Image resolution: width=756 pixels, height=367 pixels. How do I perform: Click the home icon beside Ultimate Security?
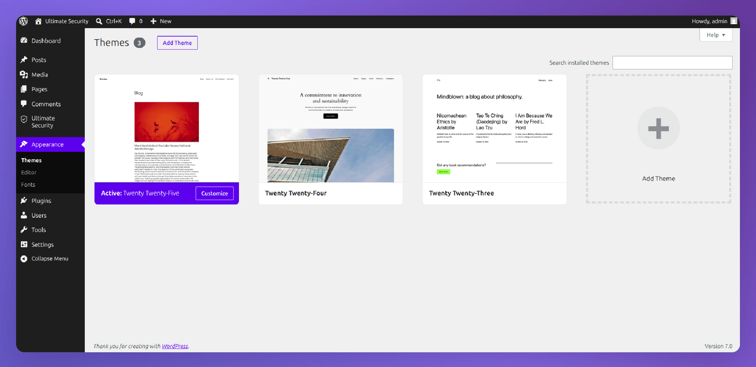(x=39, y=21)
